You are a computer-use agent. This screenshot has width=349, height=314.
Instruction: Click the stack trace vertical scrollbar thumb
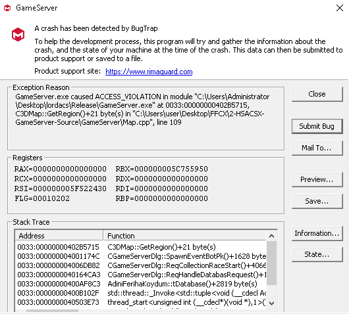point(271,263)
